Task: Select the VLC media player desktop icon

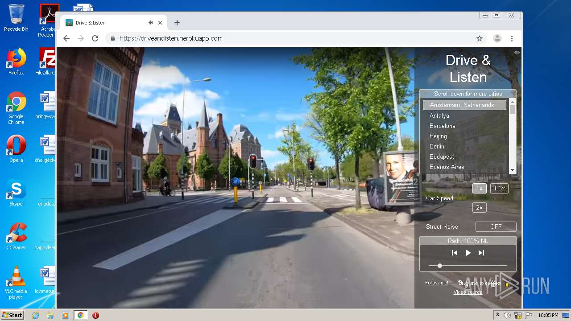Action: tap(16, 283)
